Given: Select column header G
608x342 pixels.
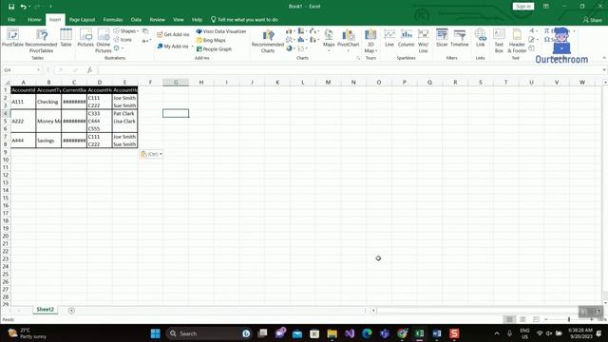Looking at the screenshot, I should (176, 83).
